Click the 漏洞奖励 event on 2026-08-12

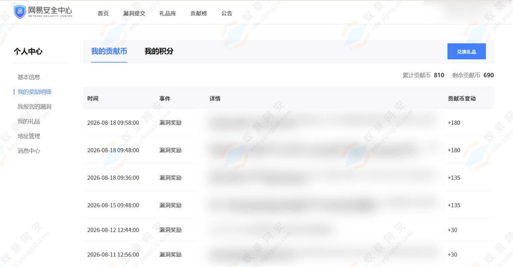coord(170,230)
